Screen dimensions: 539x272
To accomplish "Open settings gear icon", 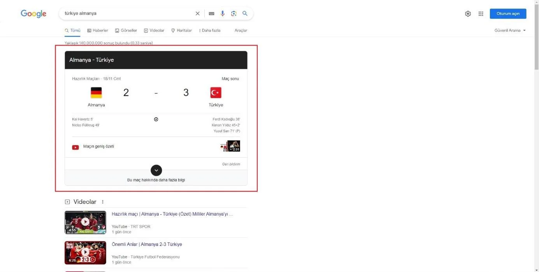I will point(468,14).
